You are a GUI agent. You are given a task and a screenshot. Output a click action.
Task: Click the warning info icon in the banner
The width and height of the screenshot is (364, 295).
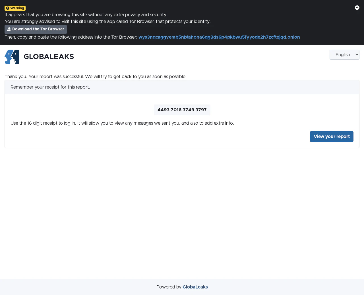point(7,8)
